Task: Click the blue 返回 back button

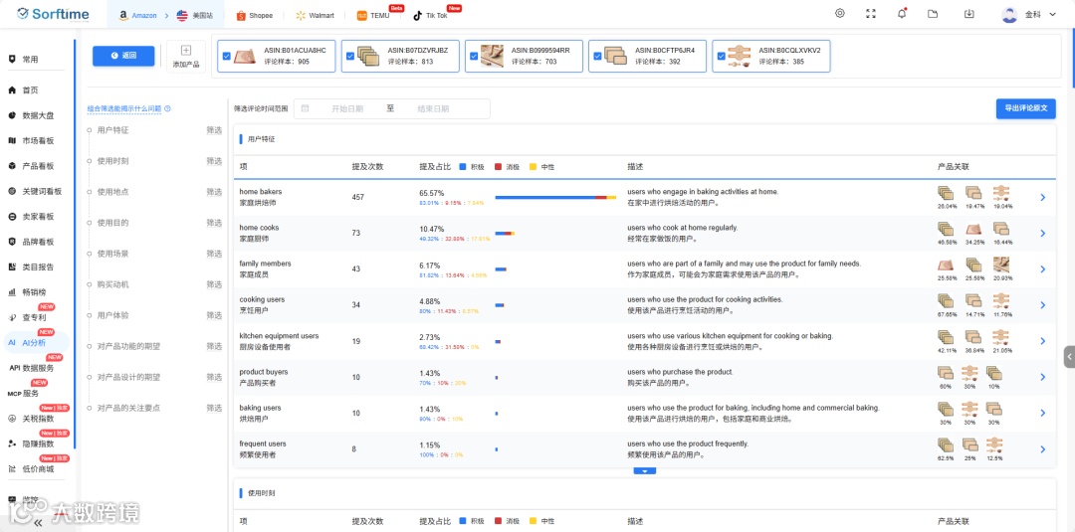Action: pos(123,56)
